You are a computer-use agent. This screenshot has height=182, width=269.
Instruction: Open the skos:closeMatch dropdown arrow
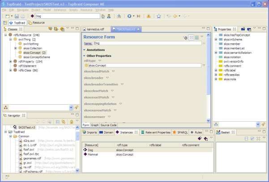click(x=112, y=91)
